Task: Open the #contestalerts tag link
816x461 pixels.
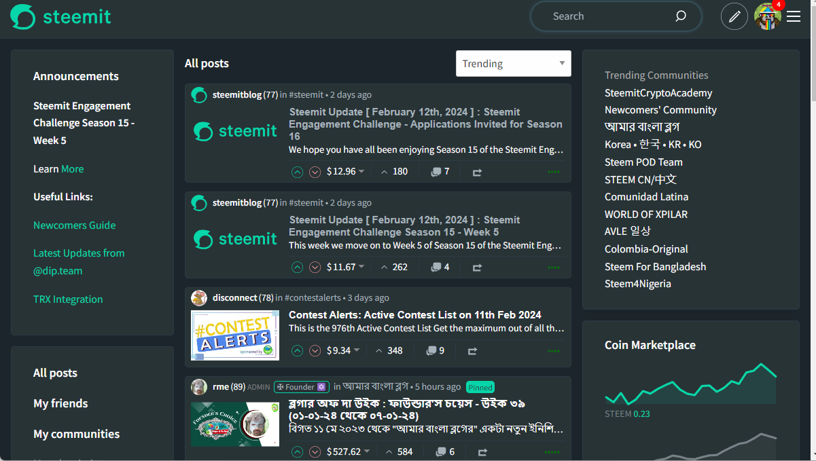Action: [x=313, y=298]
